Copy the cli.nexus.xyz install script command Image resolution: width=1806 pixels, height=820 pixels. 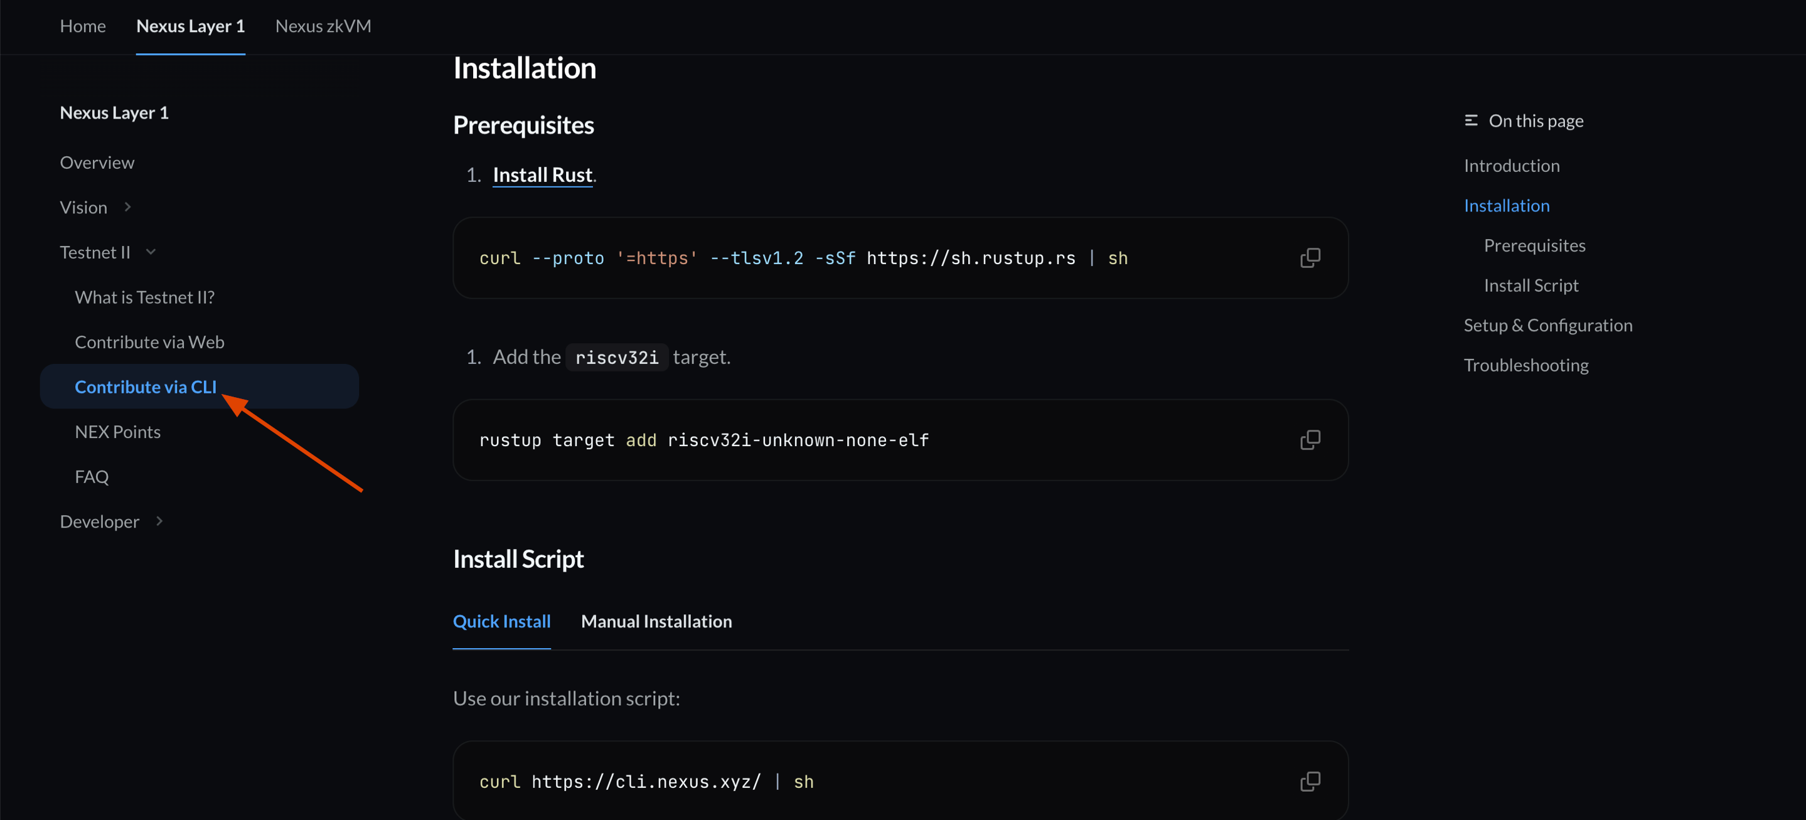pos(1309,782)
